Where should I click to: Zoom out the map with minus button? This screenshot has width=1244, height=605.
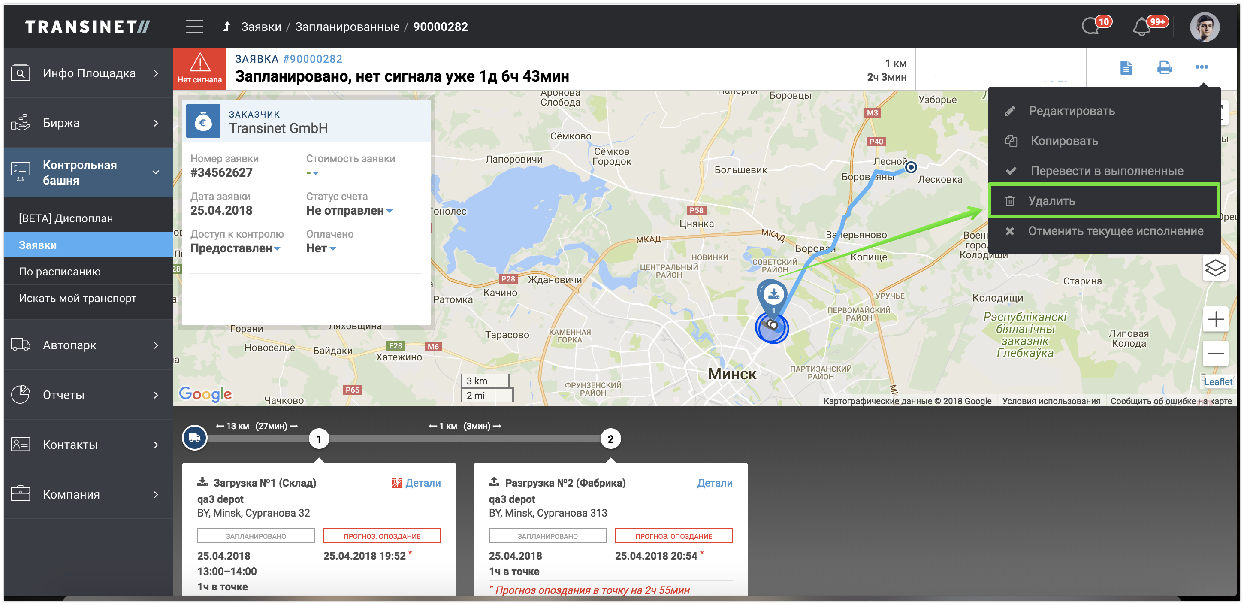click(1215, 353)
